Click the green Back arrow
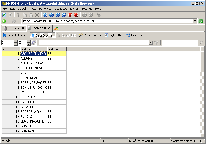This screenshot has height=144, width=206. [x=4, y=21]
